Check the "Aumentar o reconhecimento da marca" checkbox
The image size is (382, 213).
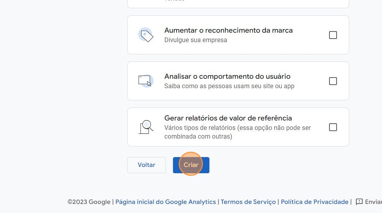(x=333, y=35)
